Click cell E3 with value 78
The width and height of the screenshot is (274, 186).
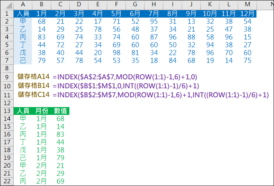coord(98,29)
